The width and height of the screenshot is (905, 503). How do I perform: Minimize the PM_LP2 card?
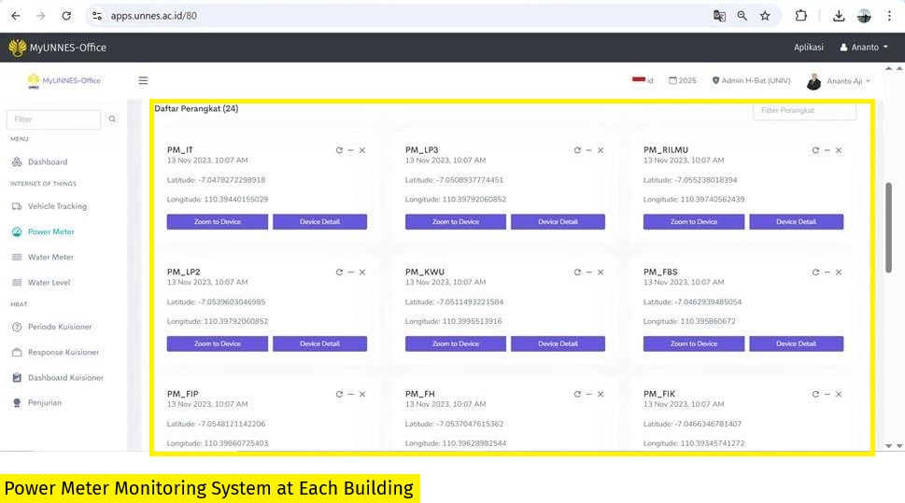(x=351, y=272)
